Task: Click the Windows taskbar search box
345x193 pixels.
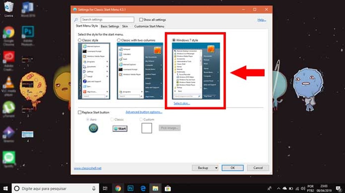Action: pyautogui.click(x=55, y=189)
